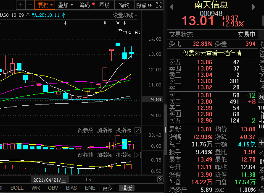Viewport: 264px width, 193px height.
Task: Select the ENE indicator tab
Action: (90, 188)
